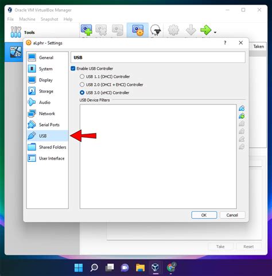
Task: Open the Windows Start menu
Action: (79, 267)
